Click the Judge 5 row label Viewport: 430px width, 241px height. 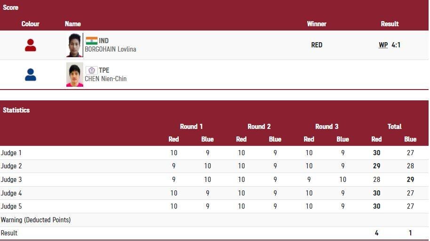(11, 206)
